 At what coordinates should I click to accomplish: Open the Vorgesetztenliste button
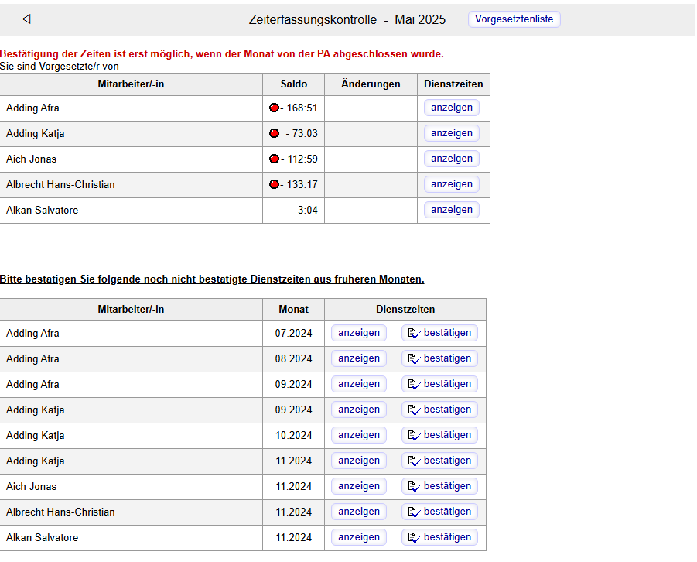click(x=514, y=19)
